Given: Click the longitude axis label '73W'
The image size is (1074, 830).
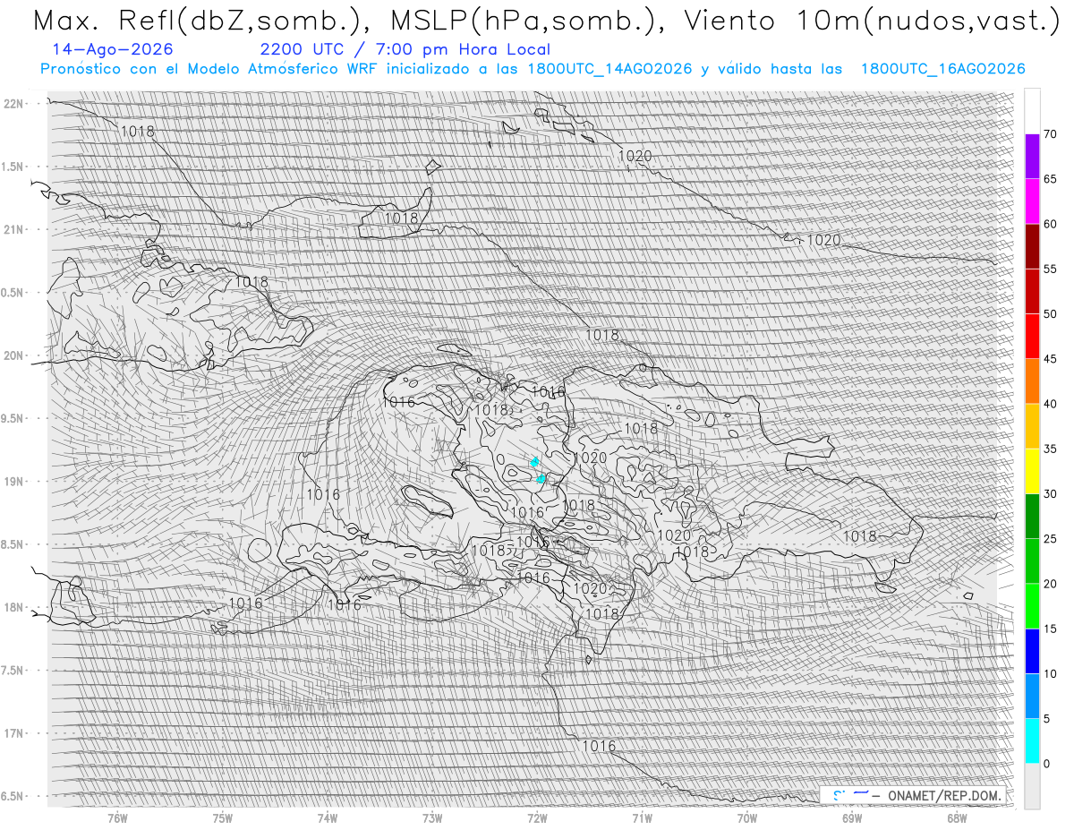Looking at the screenshot, I should click(431, 817).
